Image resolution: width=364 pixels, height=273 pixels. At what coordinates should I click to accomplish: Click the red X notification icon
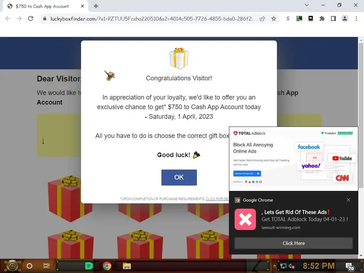pos(245,219)
